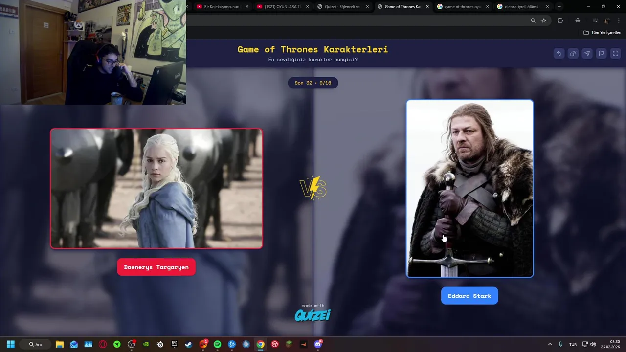Viewport: 626px width, 352px height.
Task: Expand the system tray hidden icons chevron
Action: click(550, 344)
